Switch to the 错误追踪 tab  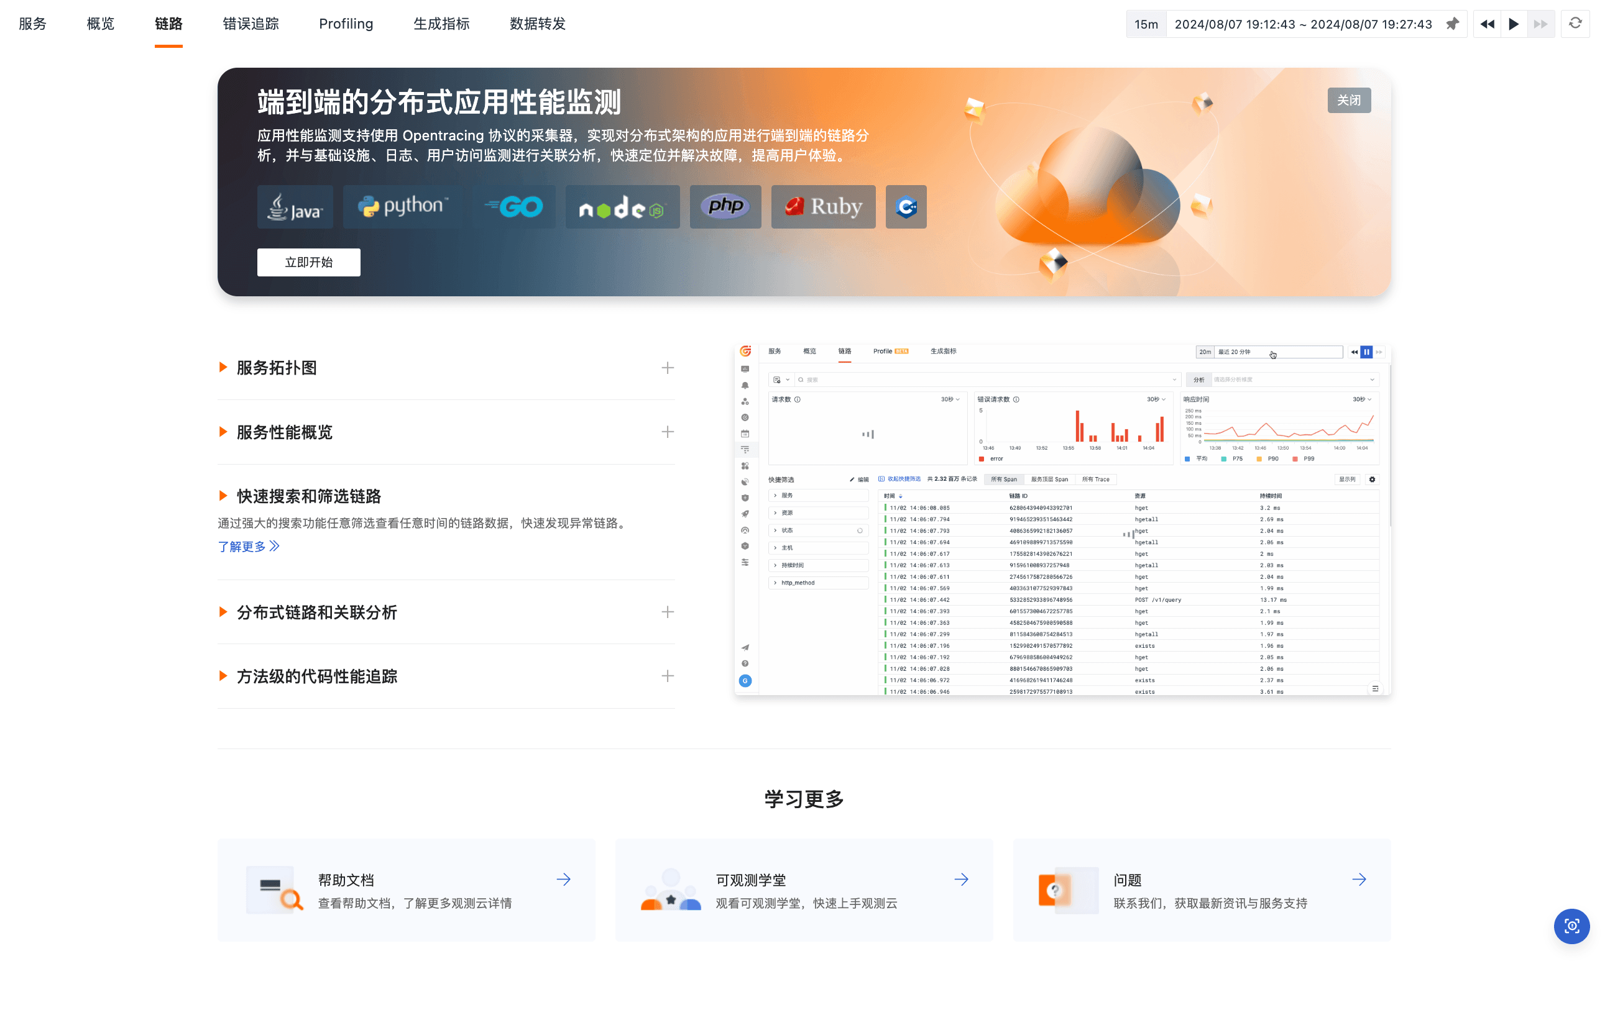tap(251, 24)
